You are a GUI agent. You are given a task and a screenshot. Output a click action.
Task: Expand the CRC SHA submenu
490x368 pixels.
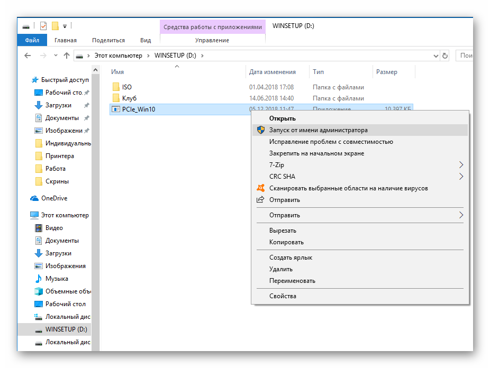tap(360, 177)
